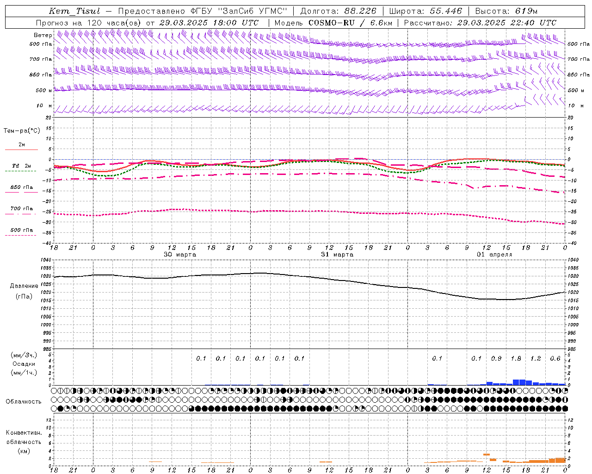This screenshot has height=474, width=592.
Task: Click the red solid line sample under "2м"
Action: click(21, 150)
